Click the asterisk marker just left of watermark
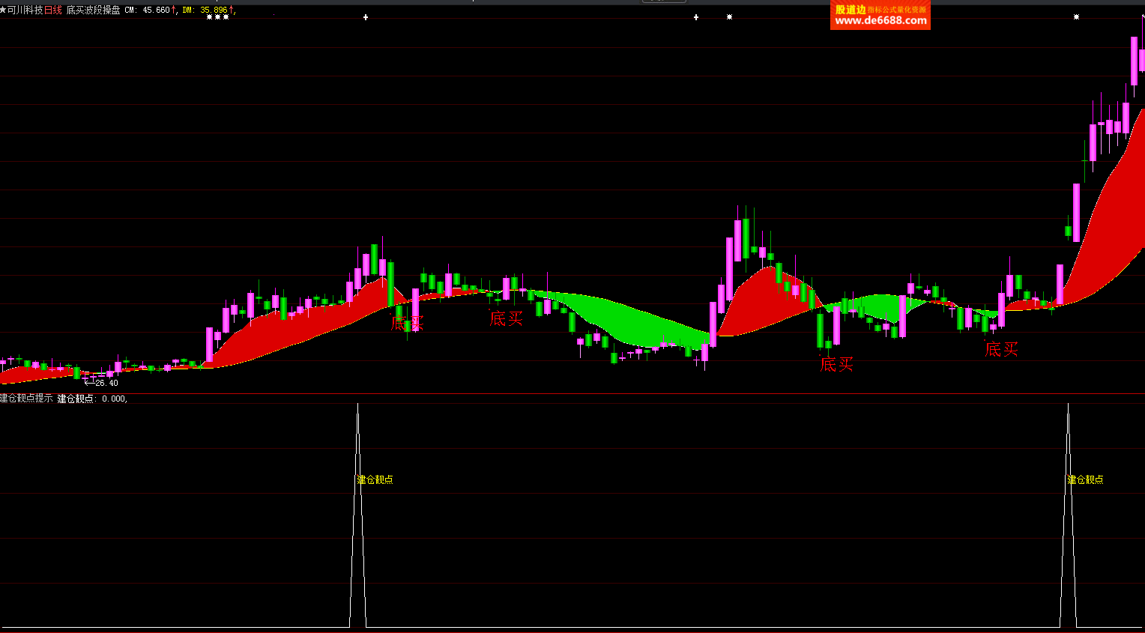The height and width of the screenshot is (633, 1145). coord(729,17)
